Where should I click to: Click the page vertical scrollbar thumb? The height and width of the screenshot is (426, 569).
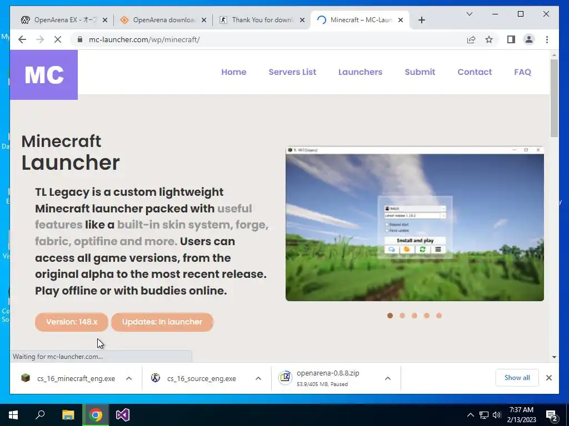pos(554,98)
